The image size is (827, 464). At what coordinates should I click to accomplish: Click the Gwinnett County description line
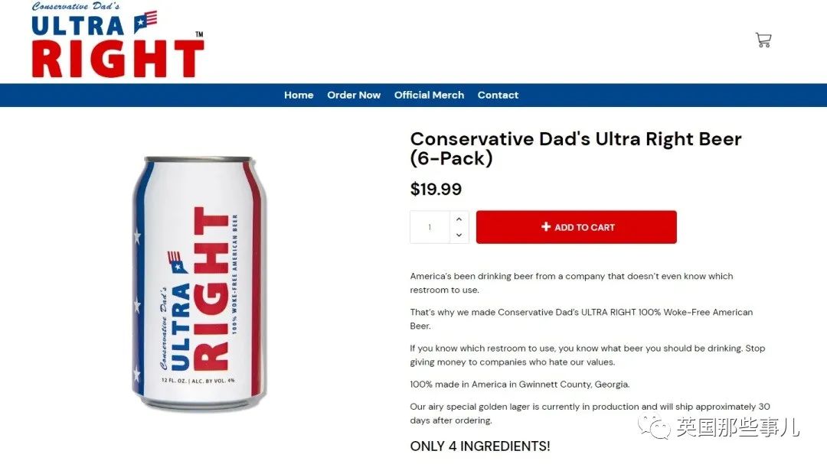click(519, 385)
